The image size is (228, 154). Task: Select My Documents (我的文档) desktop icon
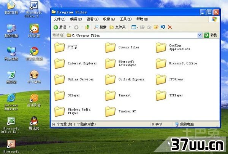pos(11,8)
